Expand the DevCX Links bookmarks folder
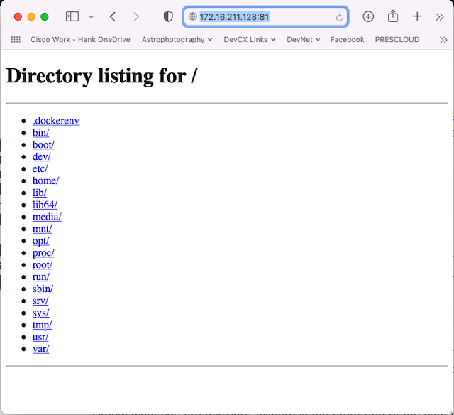 pyautogui.click(x=250, y=40)
